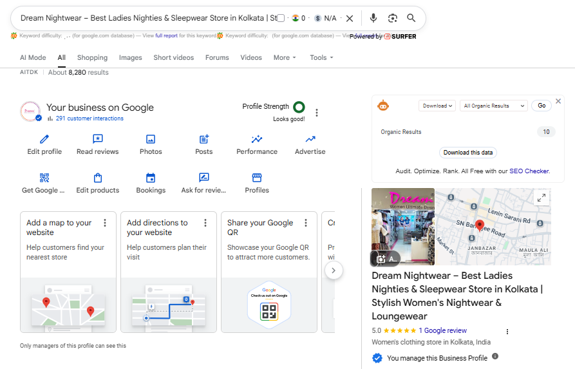Open the 1 Google review link

click(442, 330)
